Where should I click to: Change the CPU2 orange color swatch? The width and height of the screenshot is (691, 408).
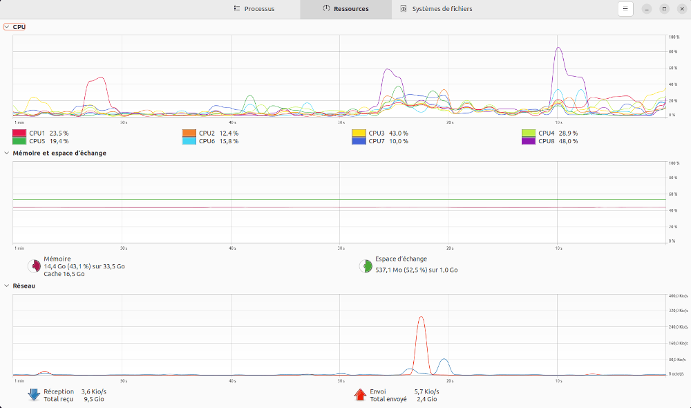click(x=189, y=133)
